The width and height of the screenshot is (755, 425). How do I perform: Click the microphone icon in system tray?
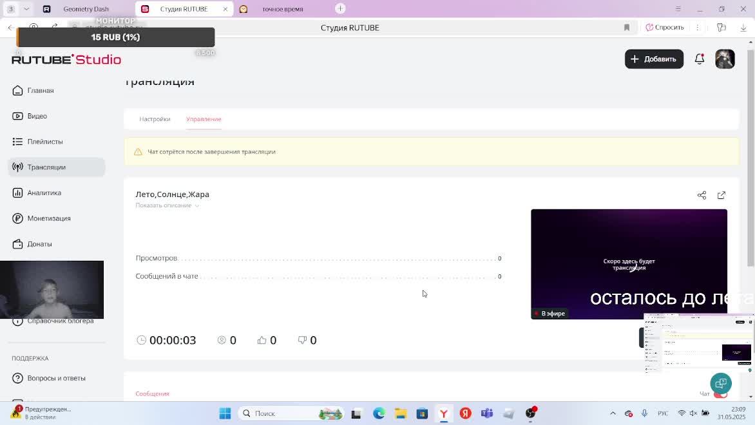click(x=644, y=413)
